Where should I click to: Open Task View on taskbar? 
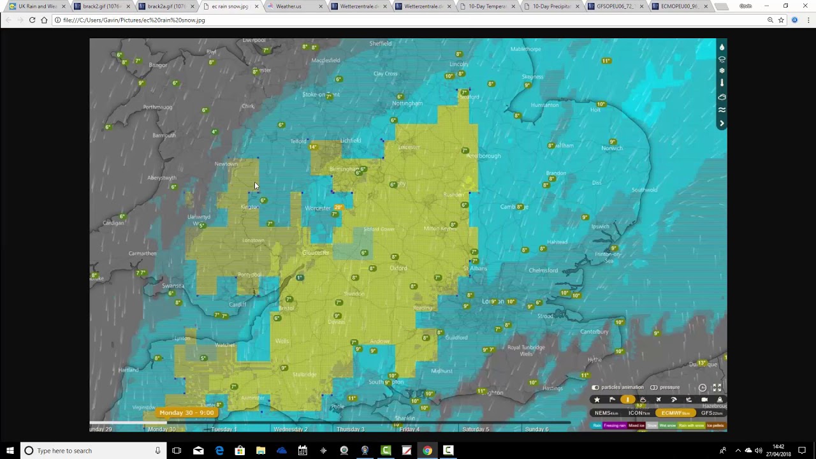(x=177, y=451)
